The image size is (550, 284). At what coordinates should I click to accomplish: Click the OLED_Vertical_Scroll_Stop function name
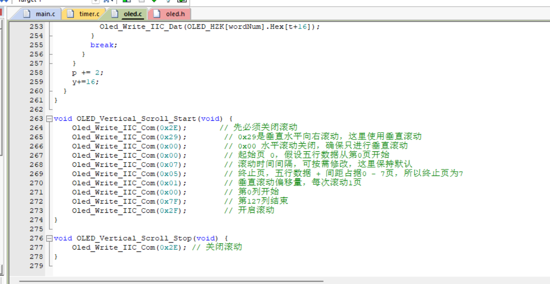(134, 238)
